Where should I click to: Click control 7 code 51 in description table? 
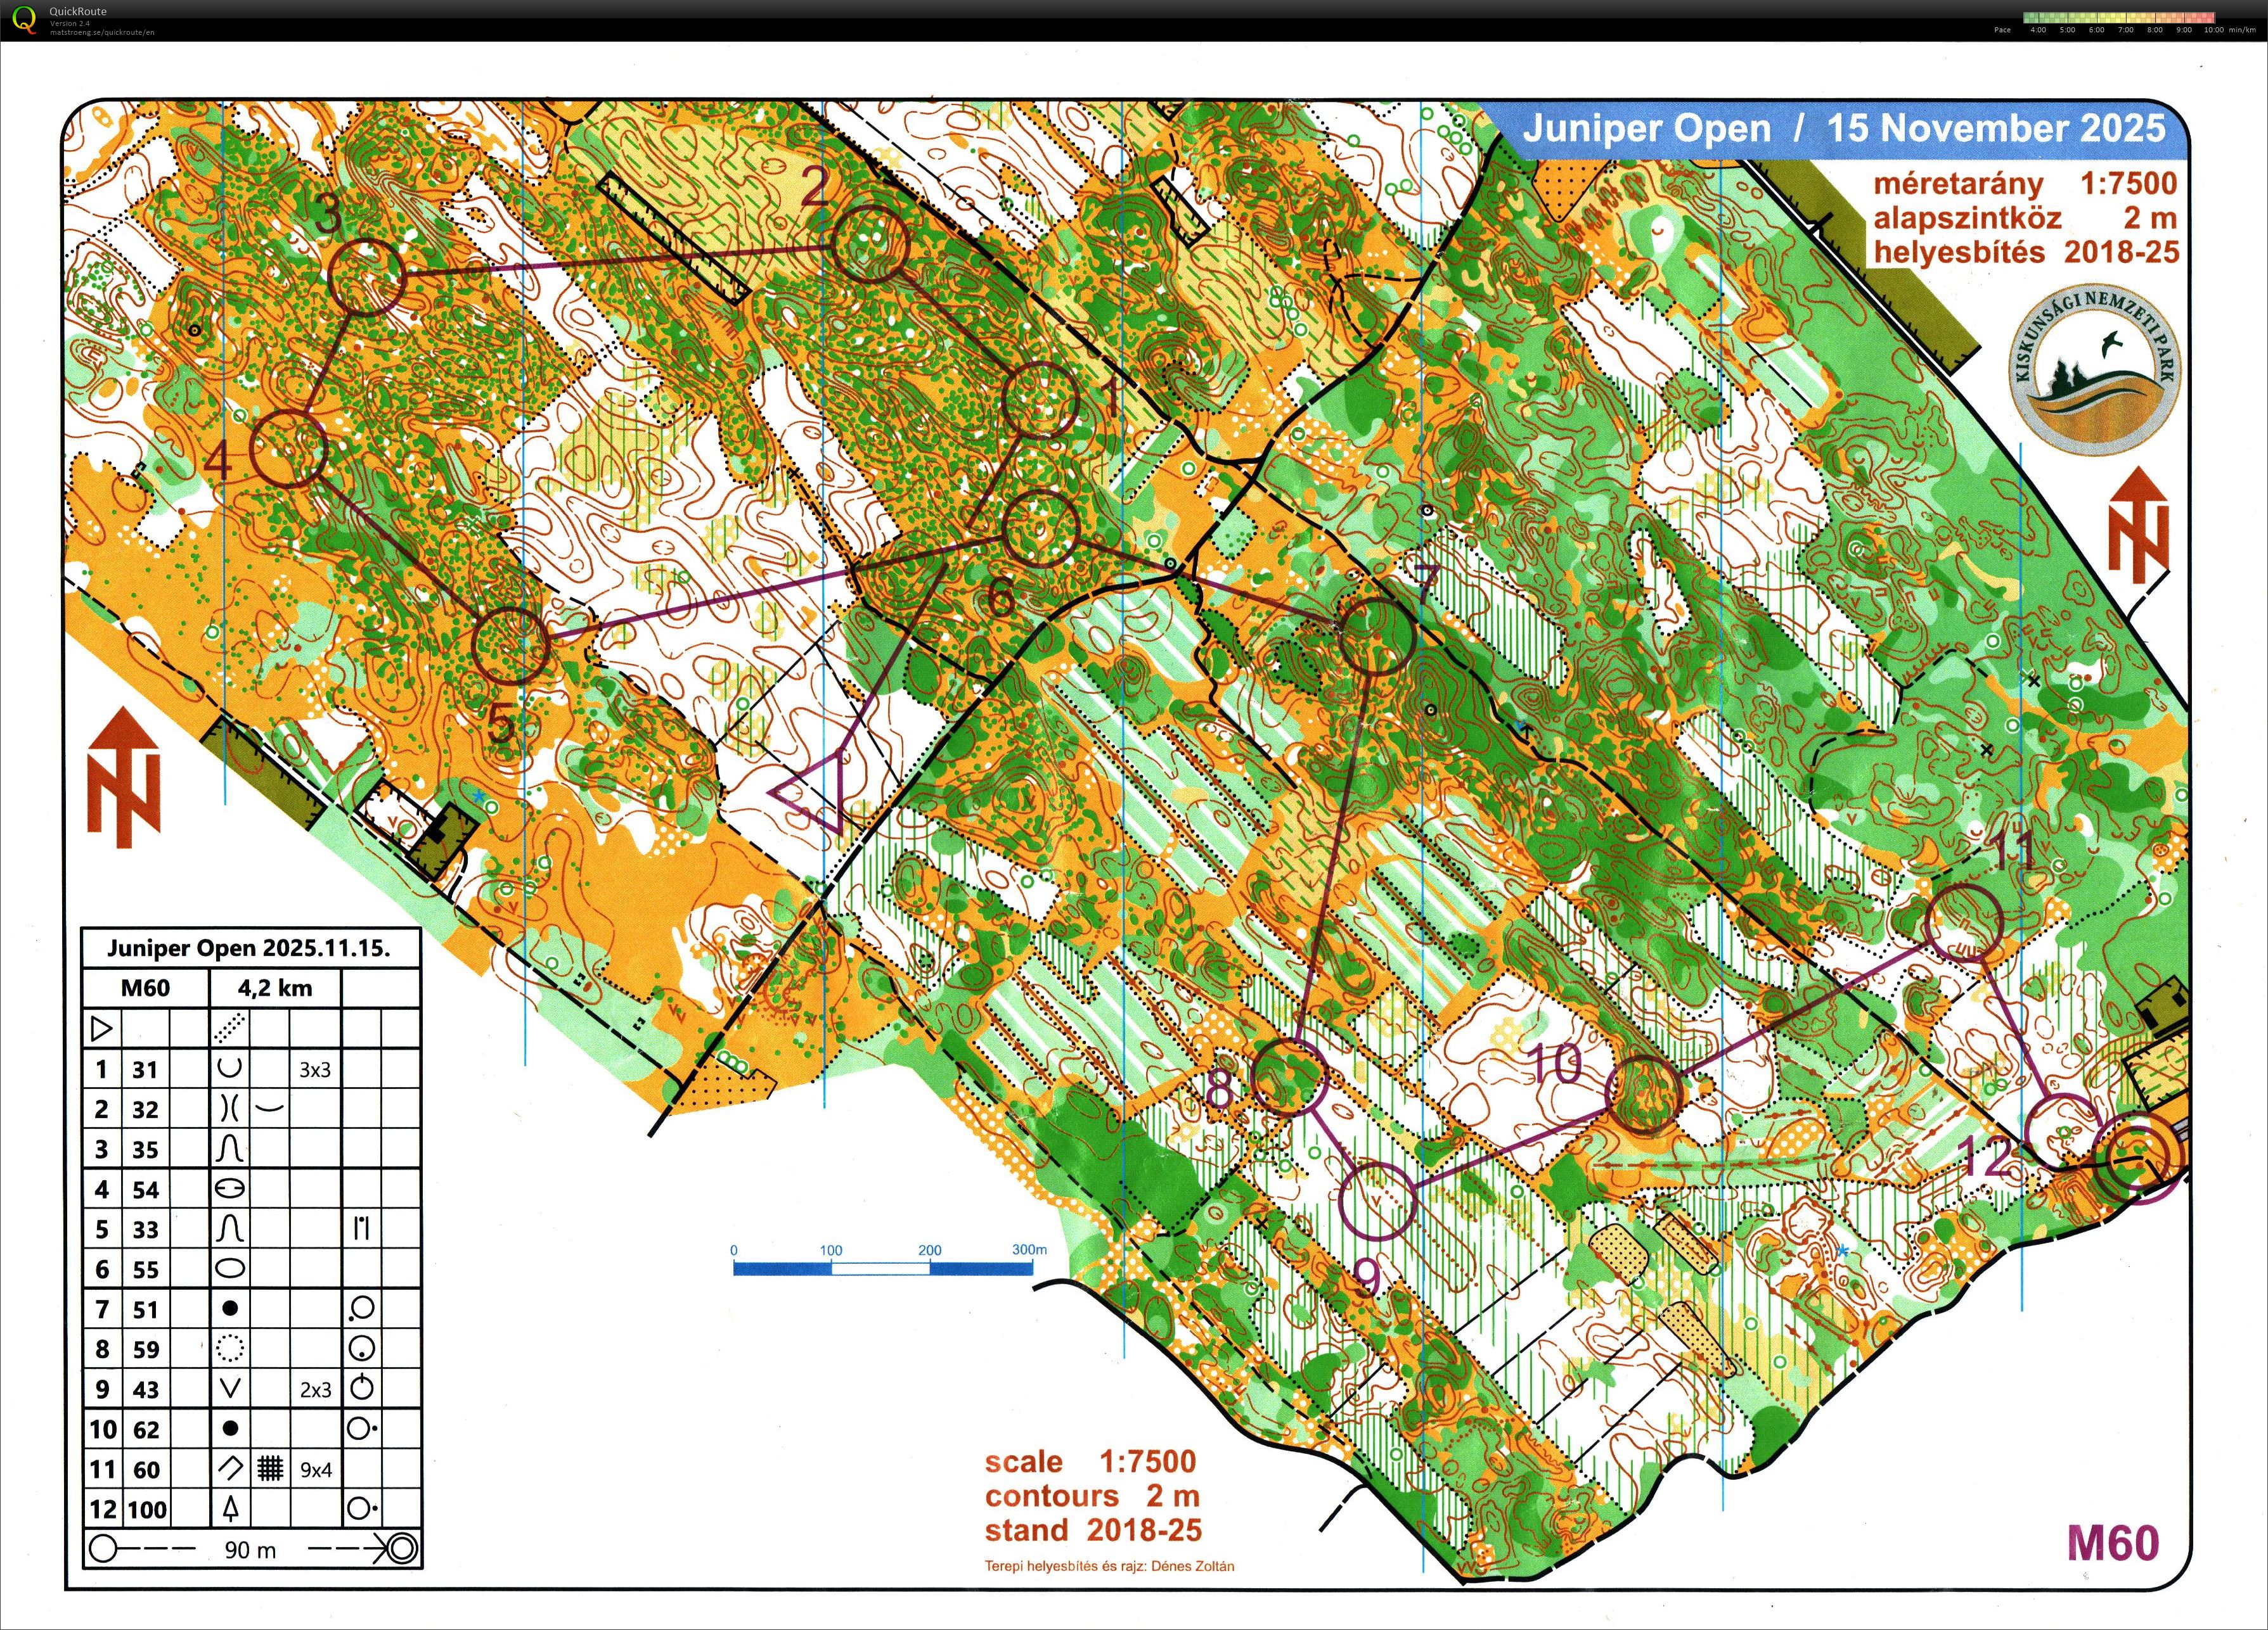[x=146, y=1309]
